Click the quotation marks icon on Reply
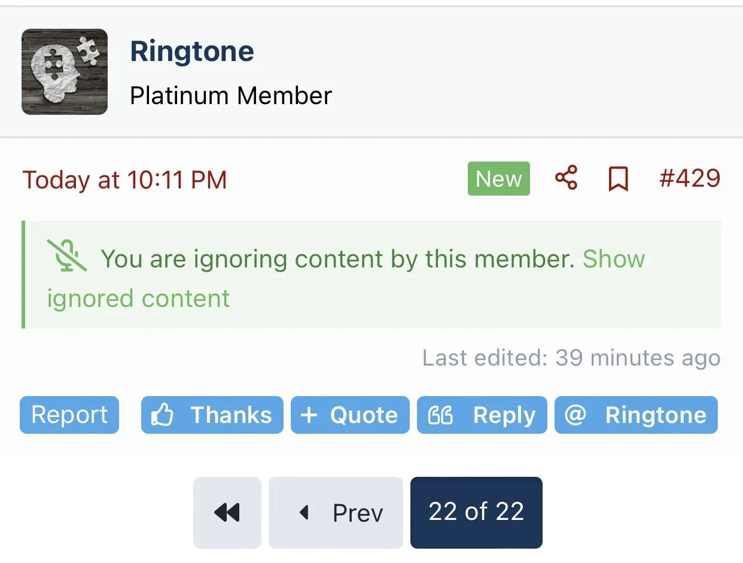743x563 pixels. pyautogui.click(x=441, y=415)
